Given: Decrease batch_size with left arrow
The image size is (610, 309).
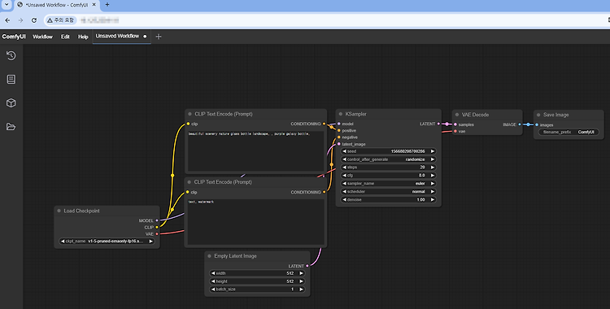Looking at the screenshot, I should (x=213, y=289).
